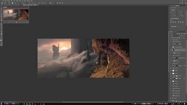Open the File menu
Image resolution: width=187 pixels, height=105 pixels.
point(3,1)
